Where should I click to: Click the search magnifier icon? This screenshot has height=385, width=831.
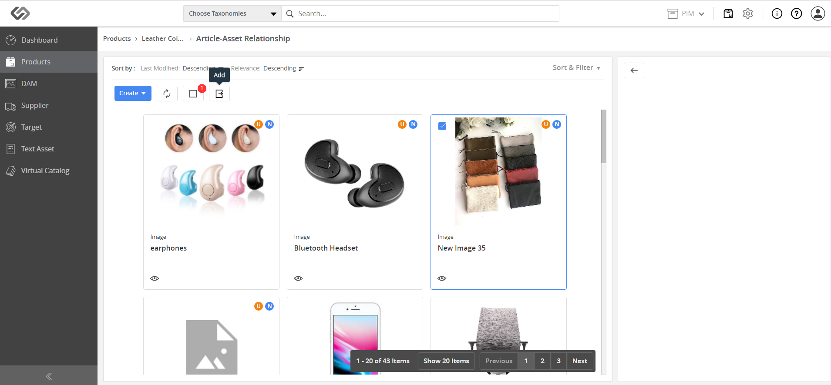pyautogui.click(x=290, y=13)
